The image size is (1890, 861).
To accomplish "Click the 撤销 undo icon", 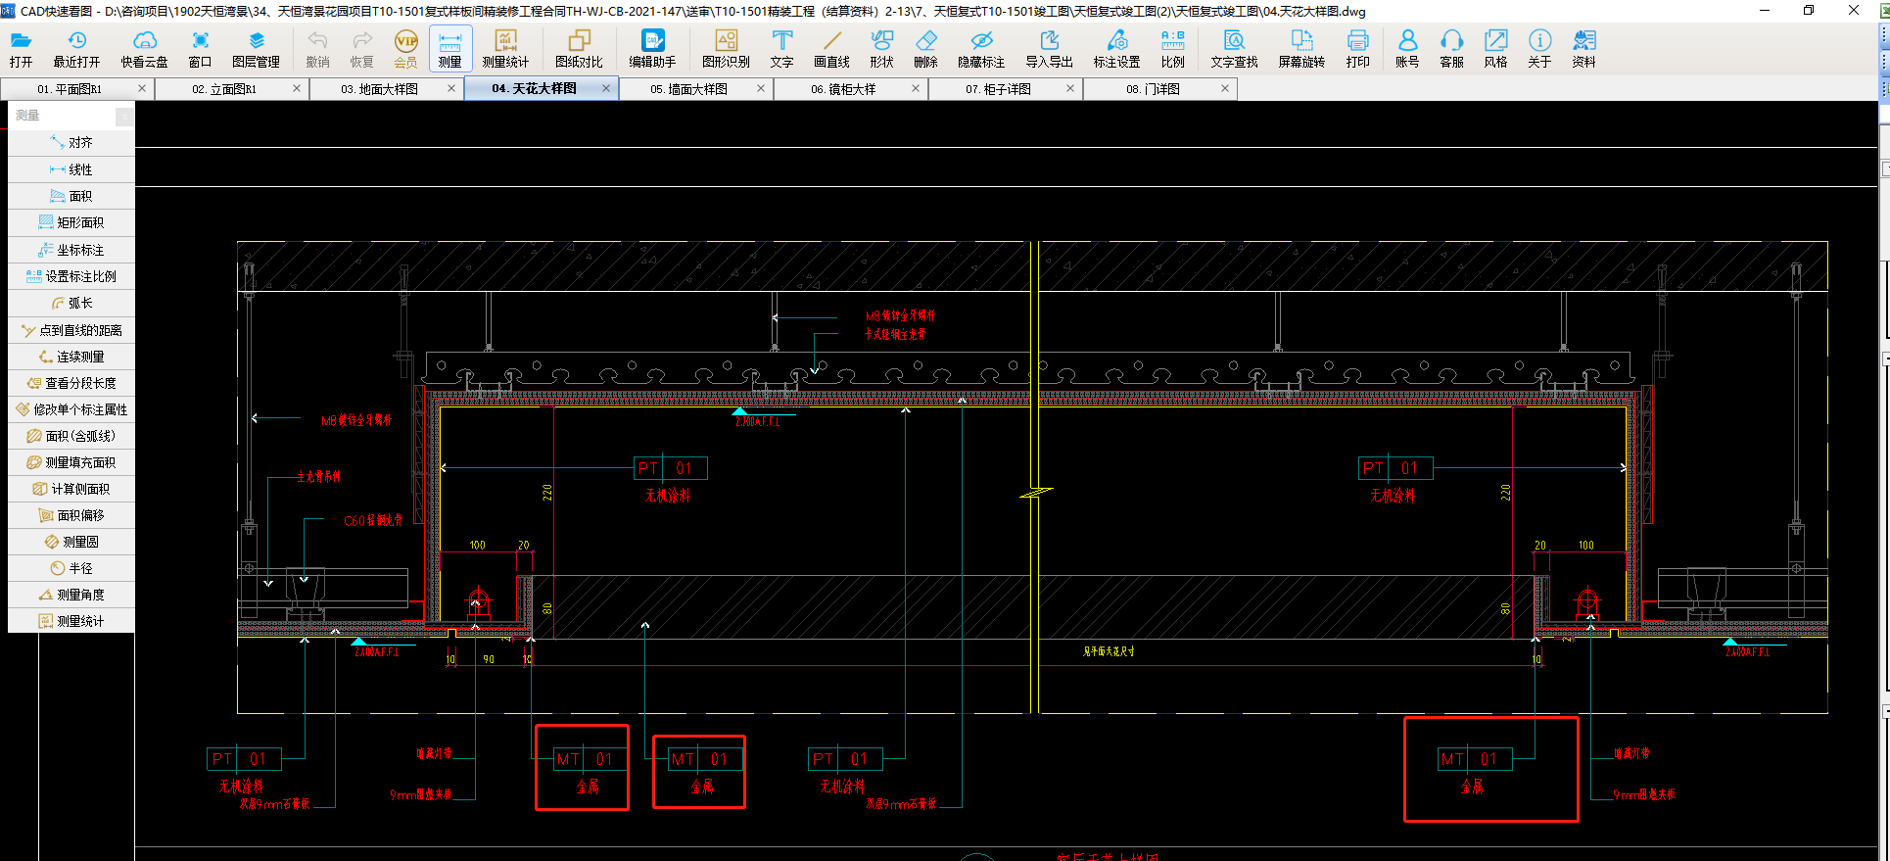I will 317,48.
